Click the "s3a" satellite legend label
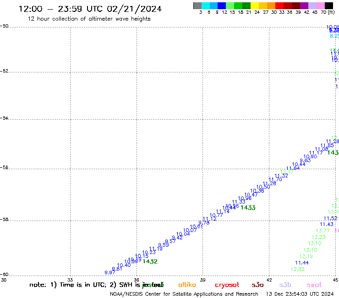 click(257, 285)
